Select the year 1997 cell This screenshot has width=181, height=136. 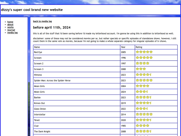click(x=127, y=63)
